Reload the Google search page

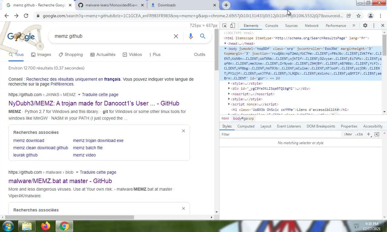pos(26,16)
